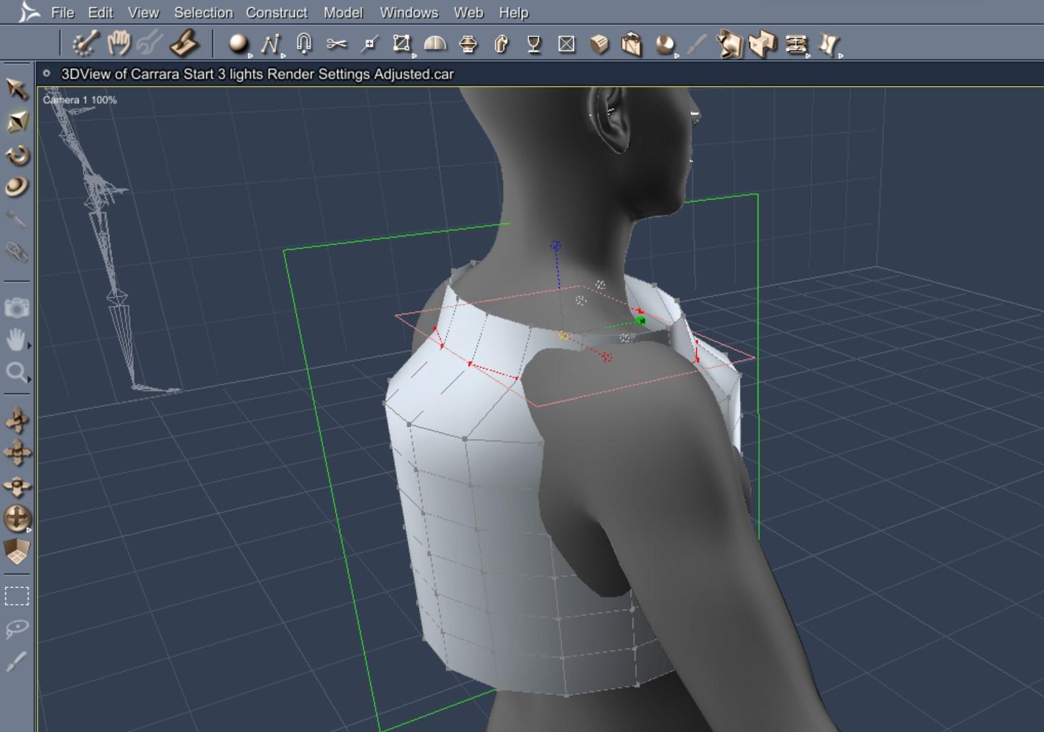Click the Carrara logo icon
This screenshot has width=1044, height=732.
(28, 12)
